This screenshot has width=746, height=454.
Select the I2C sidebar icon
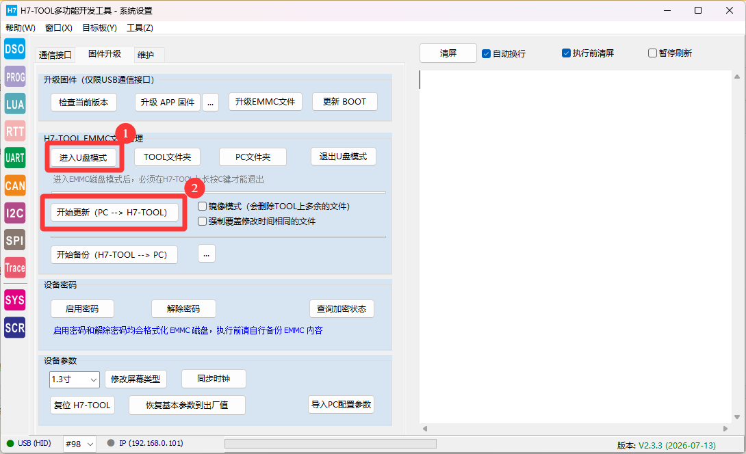tap(15, 213)
